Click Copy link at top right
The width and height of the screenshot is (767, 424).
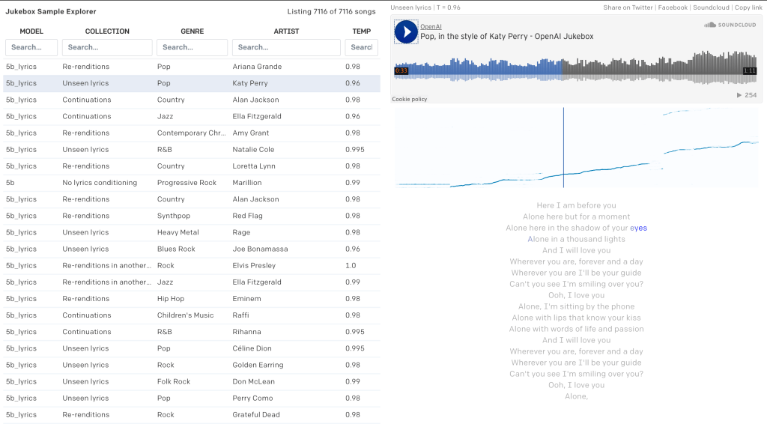pyautogui.click(x=748, y=7)
